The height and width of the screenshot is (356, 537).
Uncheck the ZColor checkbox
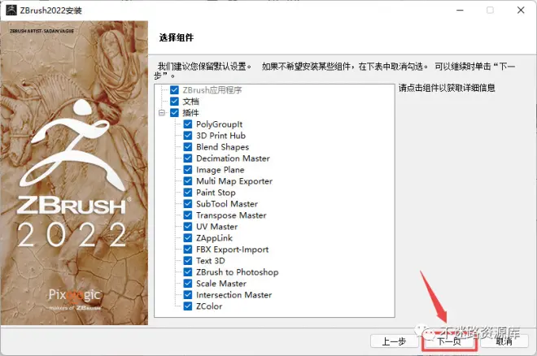[x=188, y=306]
